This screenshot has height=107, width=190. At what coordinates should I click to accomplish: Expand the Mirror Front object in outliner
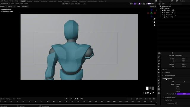coord(162,15)
